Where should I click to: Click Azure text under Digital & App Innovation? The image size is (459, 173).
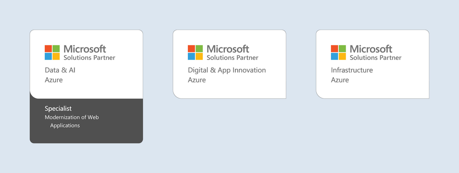pyautogui.click(x=197, y=80)
